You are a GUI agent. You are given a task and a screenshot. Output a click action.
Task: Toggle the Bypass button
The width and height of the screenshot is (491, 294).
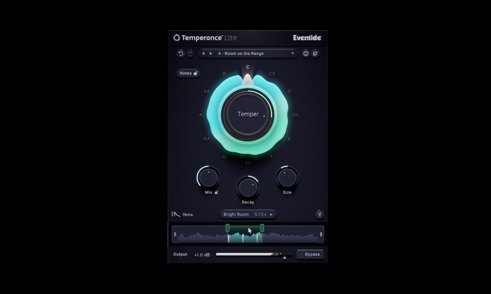tap(310, 254)
